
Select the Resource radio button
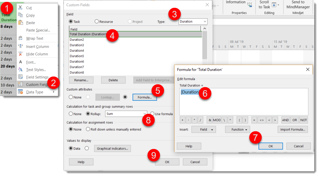tap(97, 21)
